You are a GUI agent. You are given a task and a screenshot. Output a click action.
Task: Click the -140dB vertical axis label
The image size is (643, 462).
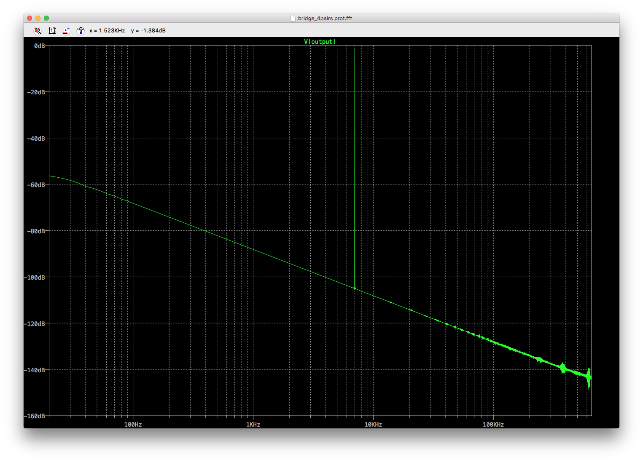pyautogui.click(x=35, y=370)
